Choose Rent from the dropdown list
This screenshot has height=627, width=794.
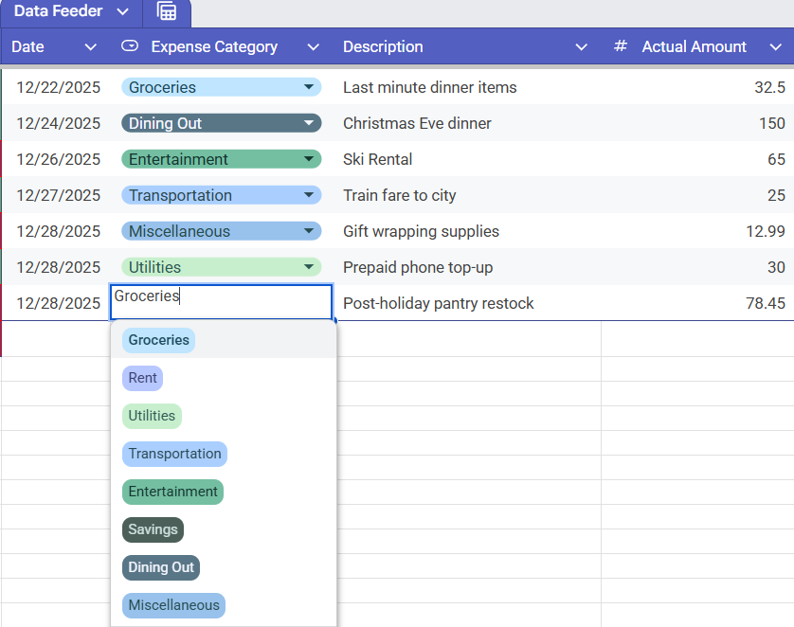142,378
